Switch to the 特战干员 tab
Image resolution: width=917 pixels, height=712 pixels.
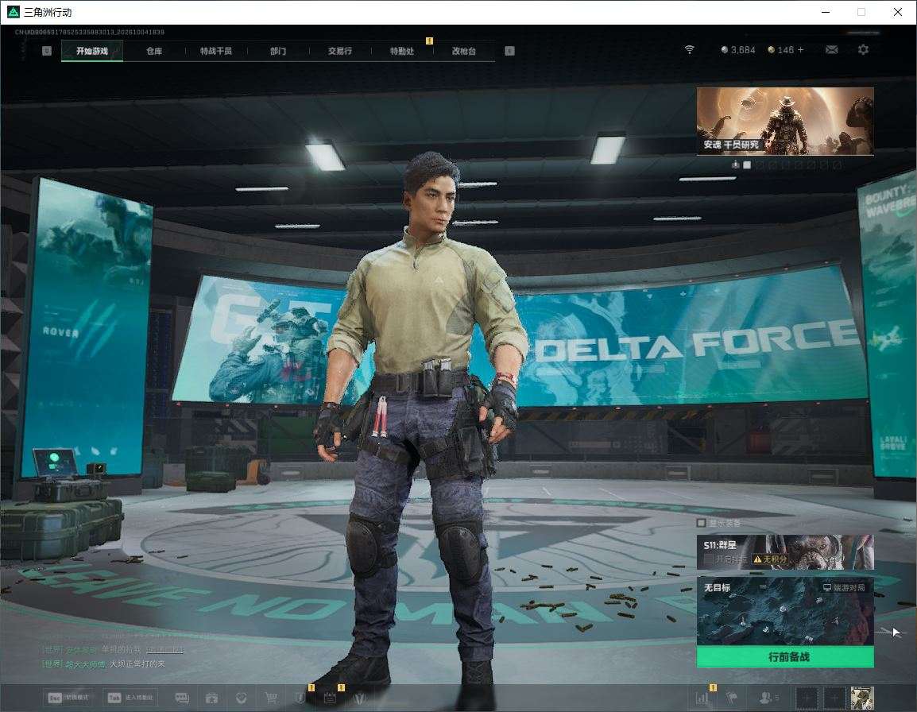click(216, 51)
